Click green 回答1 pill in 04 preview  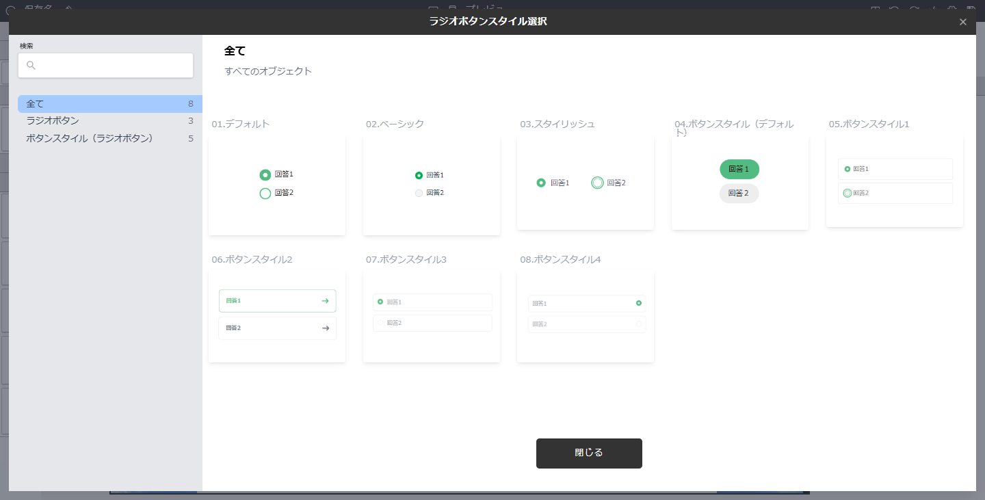coord(739,169)
